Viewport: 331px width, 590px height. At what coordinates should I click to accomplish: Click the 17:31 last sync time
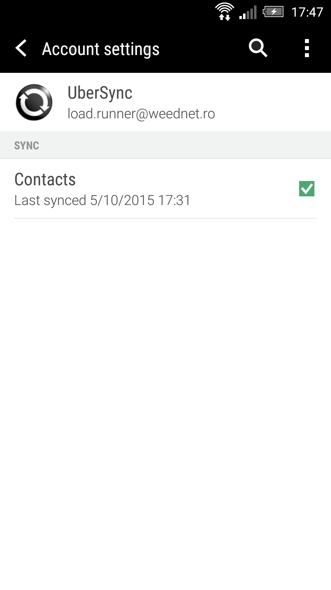(174, 200)
